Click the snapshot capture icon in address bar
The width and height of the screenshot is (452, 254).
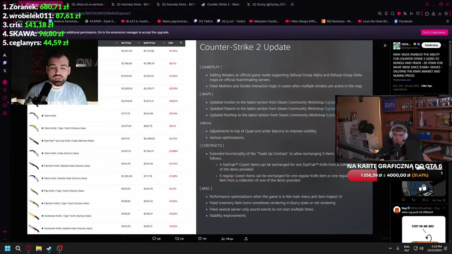[392, 13]
